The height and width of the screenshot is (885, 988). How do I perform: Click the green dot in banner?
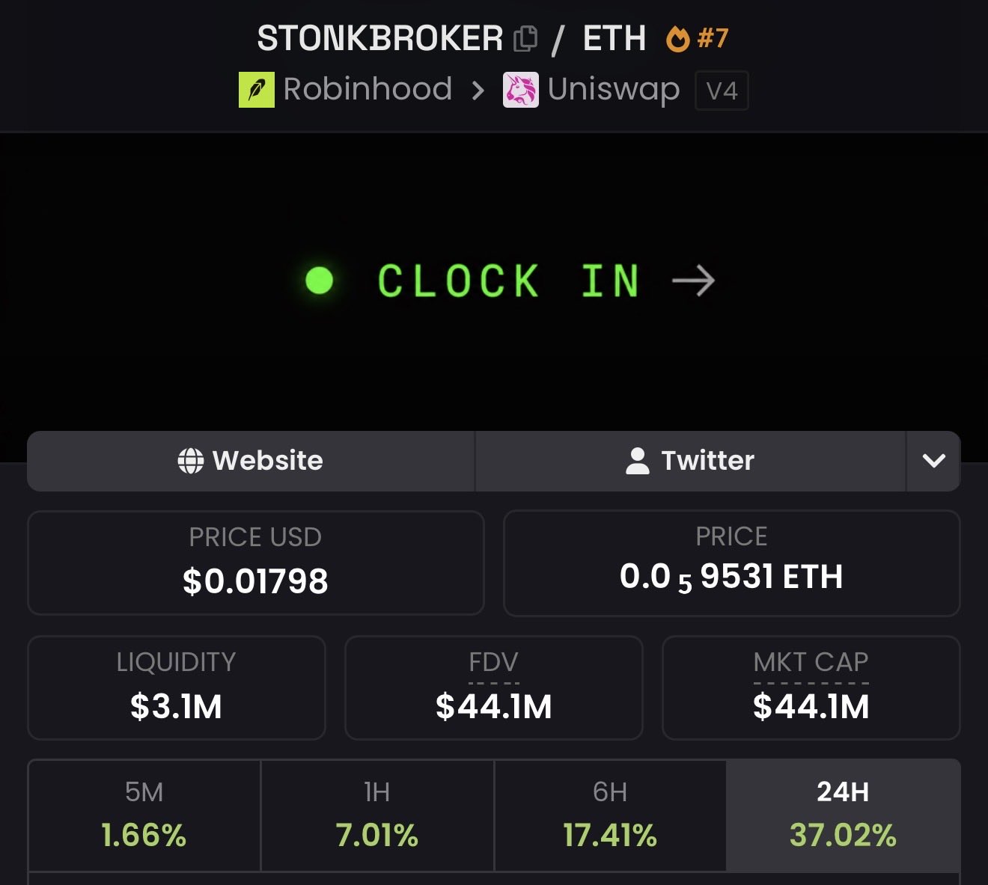pyautogui.click(x=320, y=281)
